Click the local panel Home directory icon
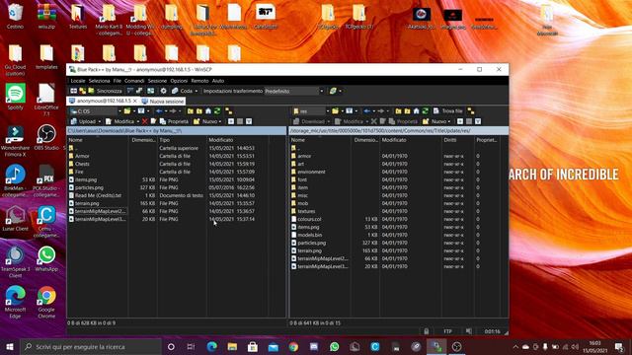The width and height of the screenshot is (632, 355). coord(208,111)
